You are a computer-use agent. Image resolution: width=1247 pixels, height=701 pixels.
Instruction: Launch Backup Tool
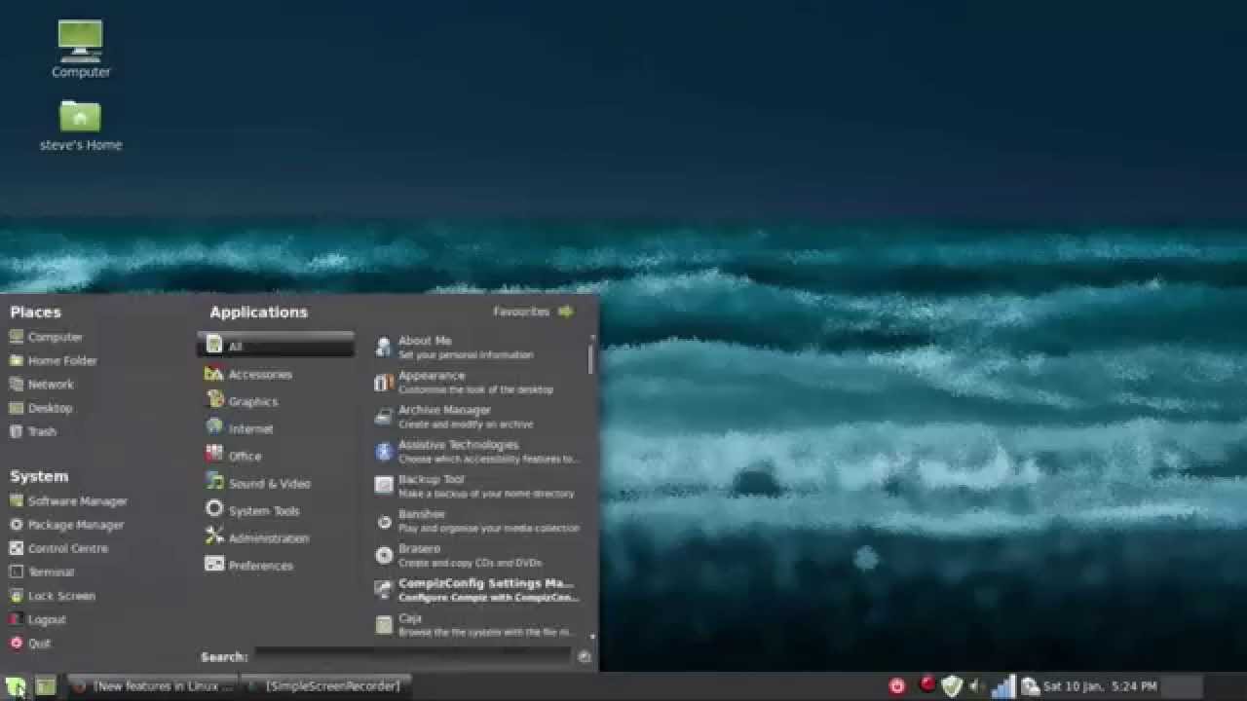point(478,486)
